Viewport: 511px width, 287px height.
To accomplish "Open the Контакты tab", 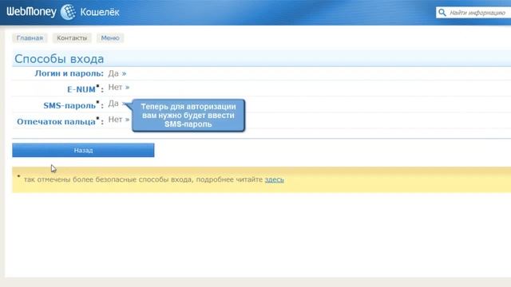I will pyautogui.click(x=72, y=38).
